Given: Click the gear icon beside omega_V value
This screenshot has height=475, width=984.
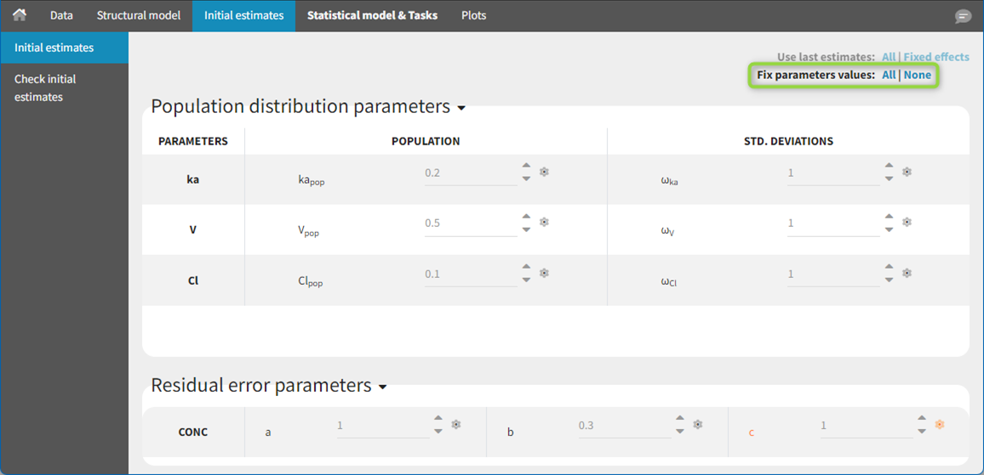Looking at the screenshot, I should (907, 223).
